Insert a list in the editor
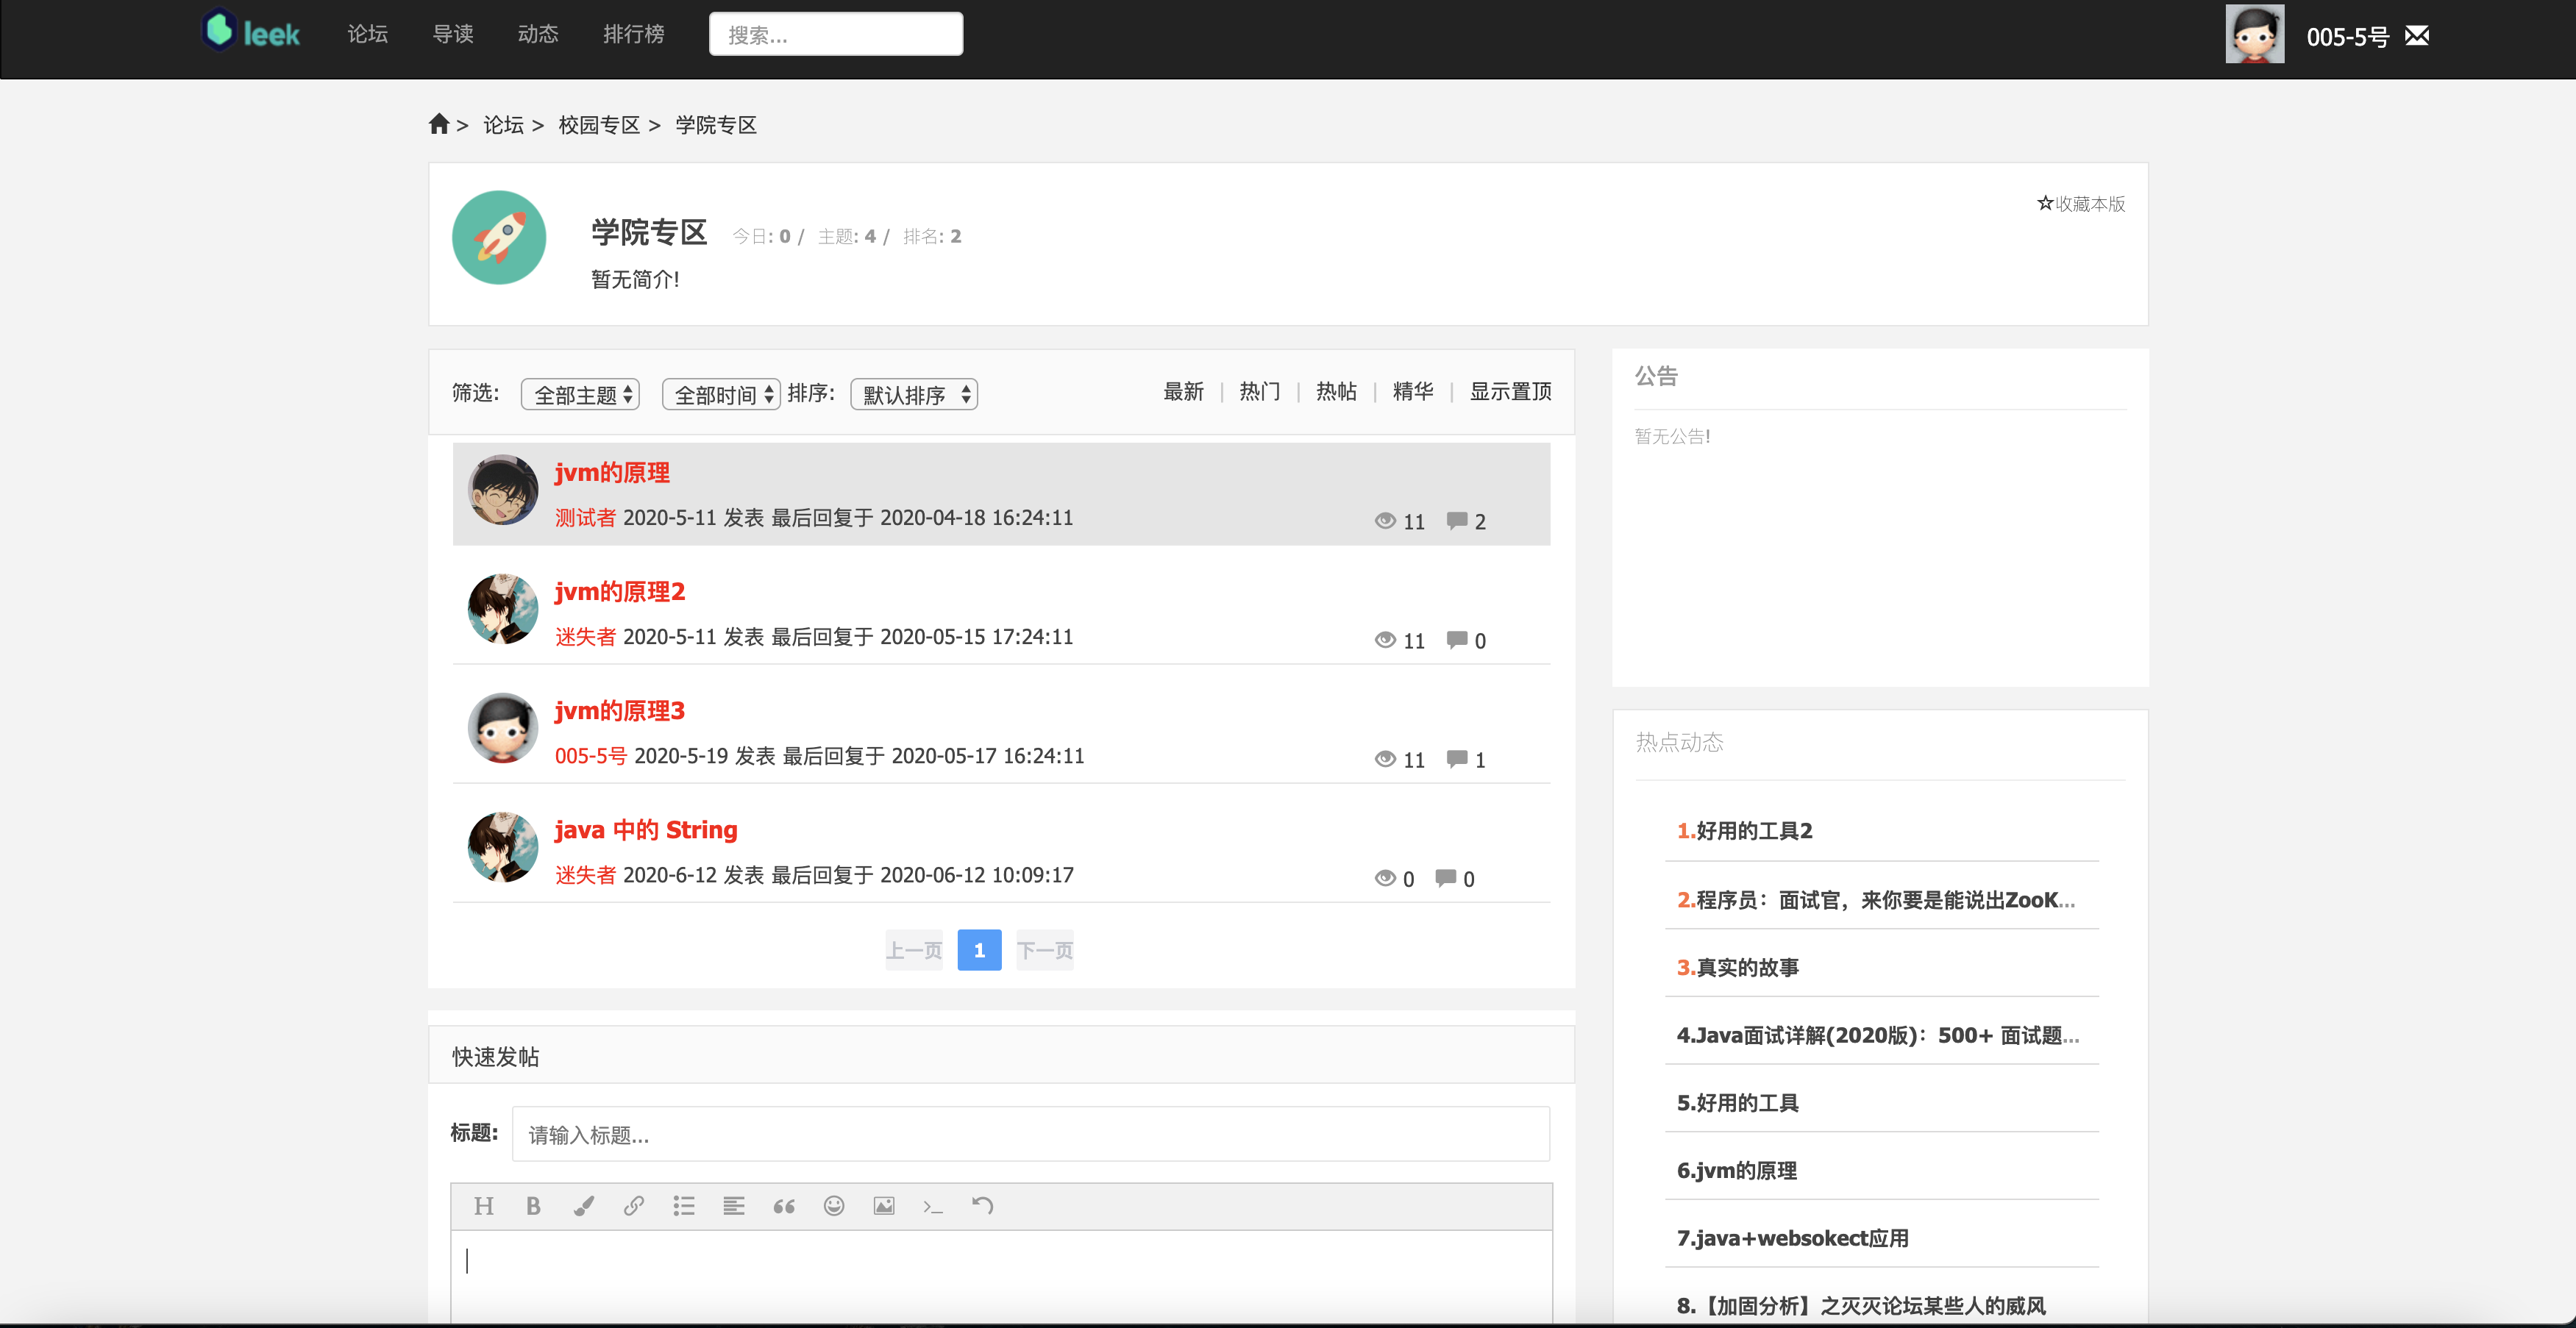 (x=684, y=1206)
